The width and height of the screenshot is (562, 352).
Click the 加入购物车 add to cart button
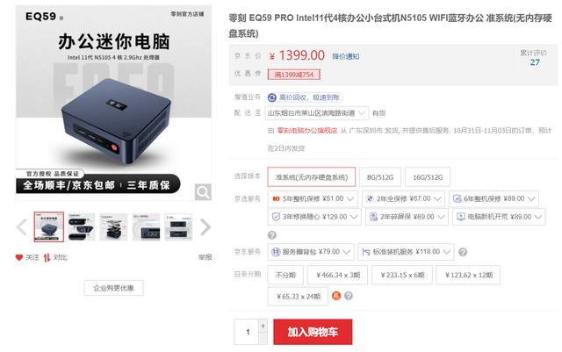(x=313, y=332)
